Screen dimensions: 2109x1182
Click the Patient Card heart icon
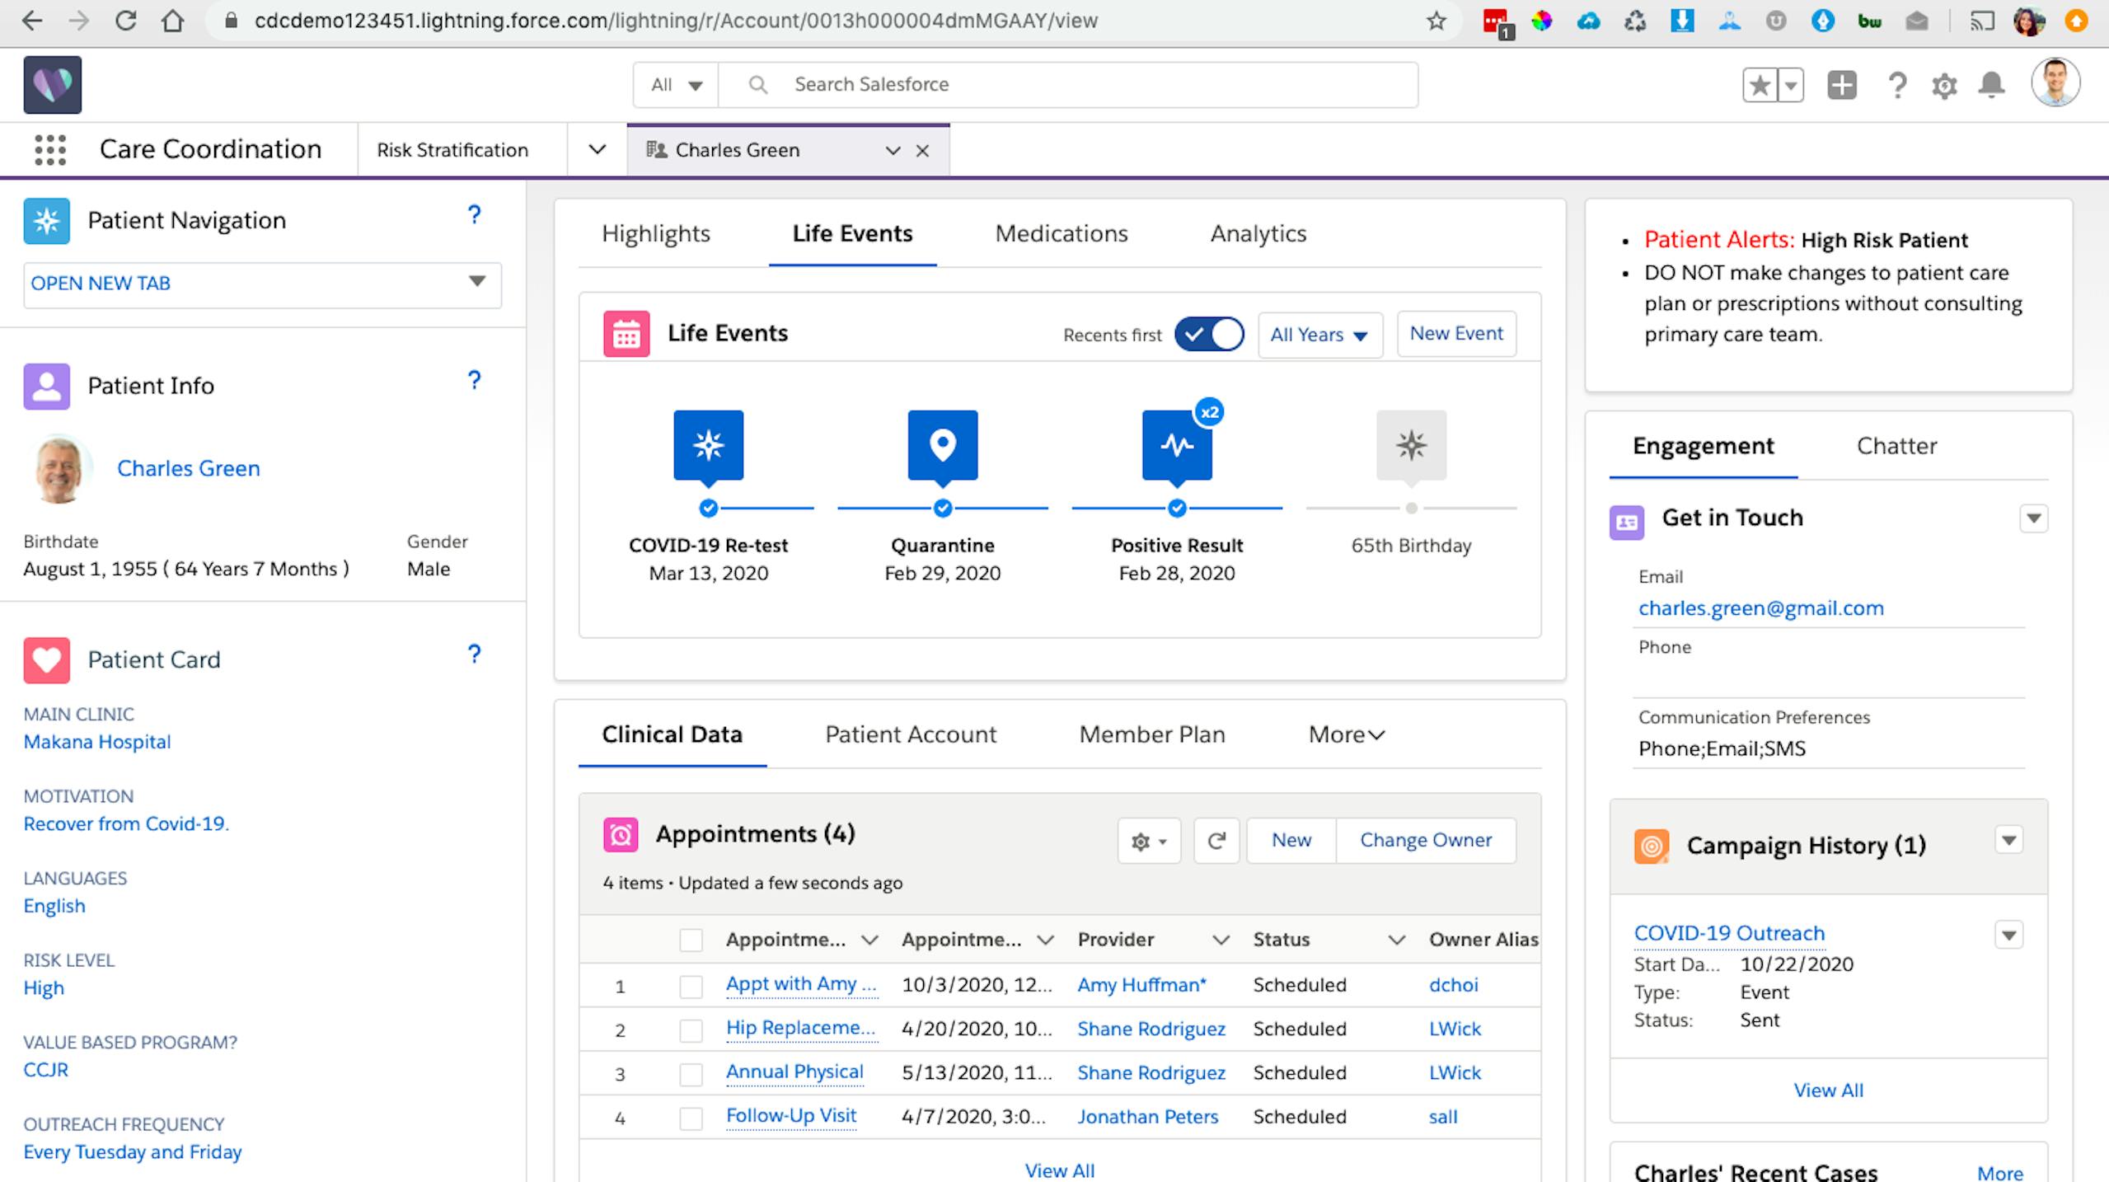46,660
